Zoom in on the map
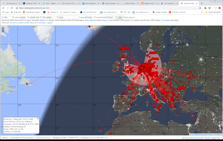The height and width of the screenshot is (141, 223). coord(3,28)
